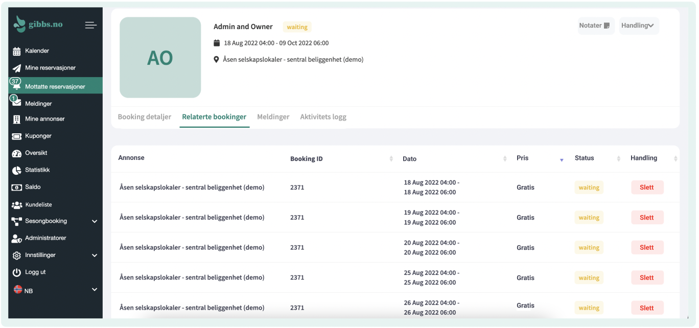Image resolution: width=699 pixels, height=328 pixels.
Task: Click the Kundeliste people icon
Action: (x=17, y=205)
